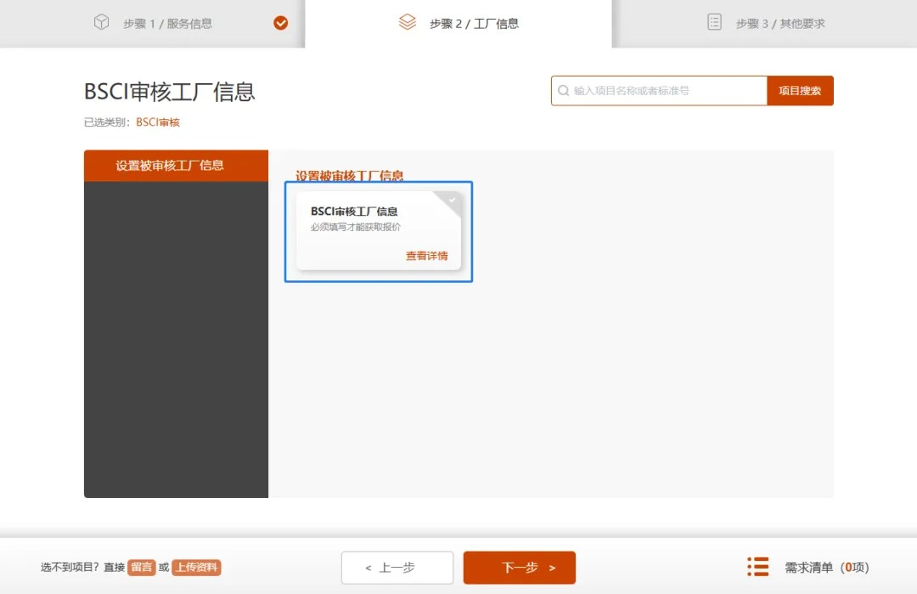Click the orange list icon beside 需求清单

[758, 567]
